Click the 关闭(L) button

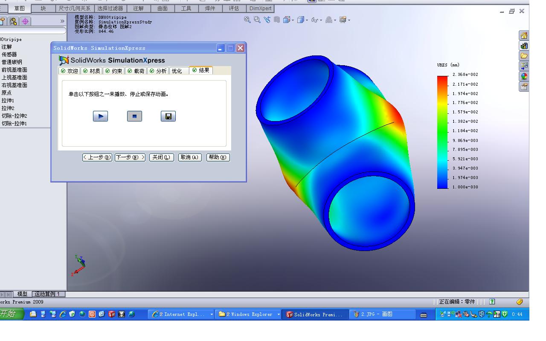click(x=162, y=157)
